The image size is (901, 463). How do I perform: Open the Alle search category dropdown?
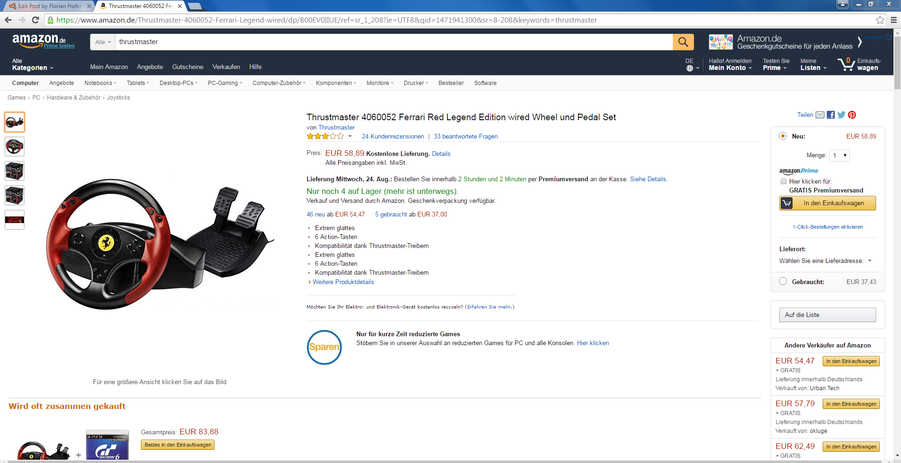click(103, 42)
